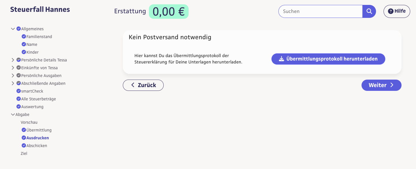Expand the Einkünfte von Tessa section

tap(13, 68)
